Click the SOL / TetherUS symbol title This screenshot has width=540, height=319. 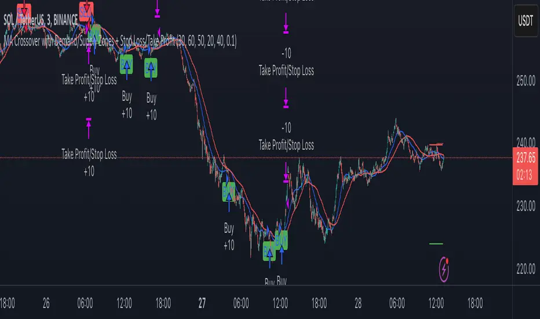click(41, 20)
